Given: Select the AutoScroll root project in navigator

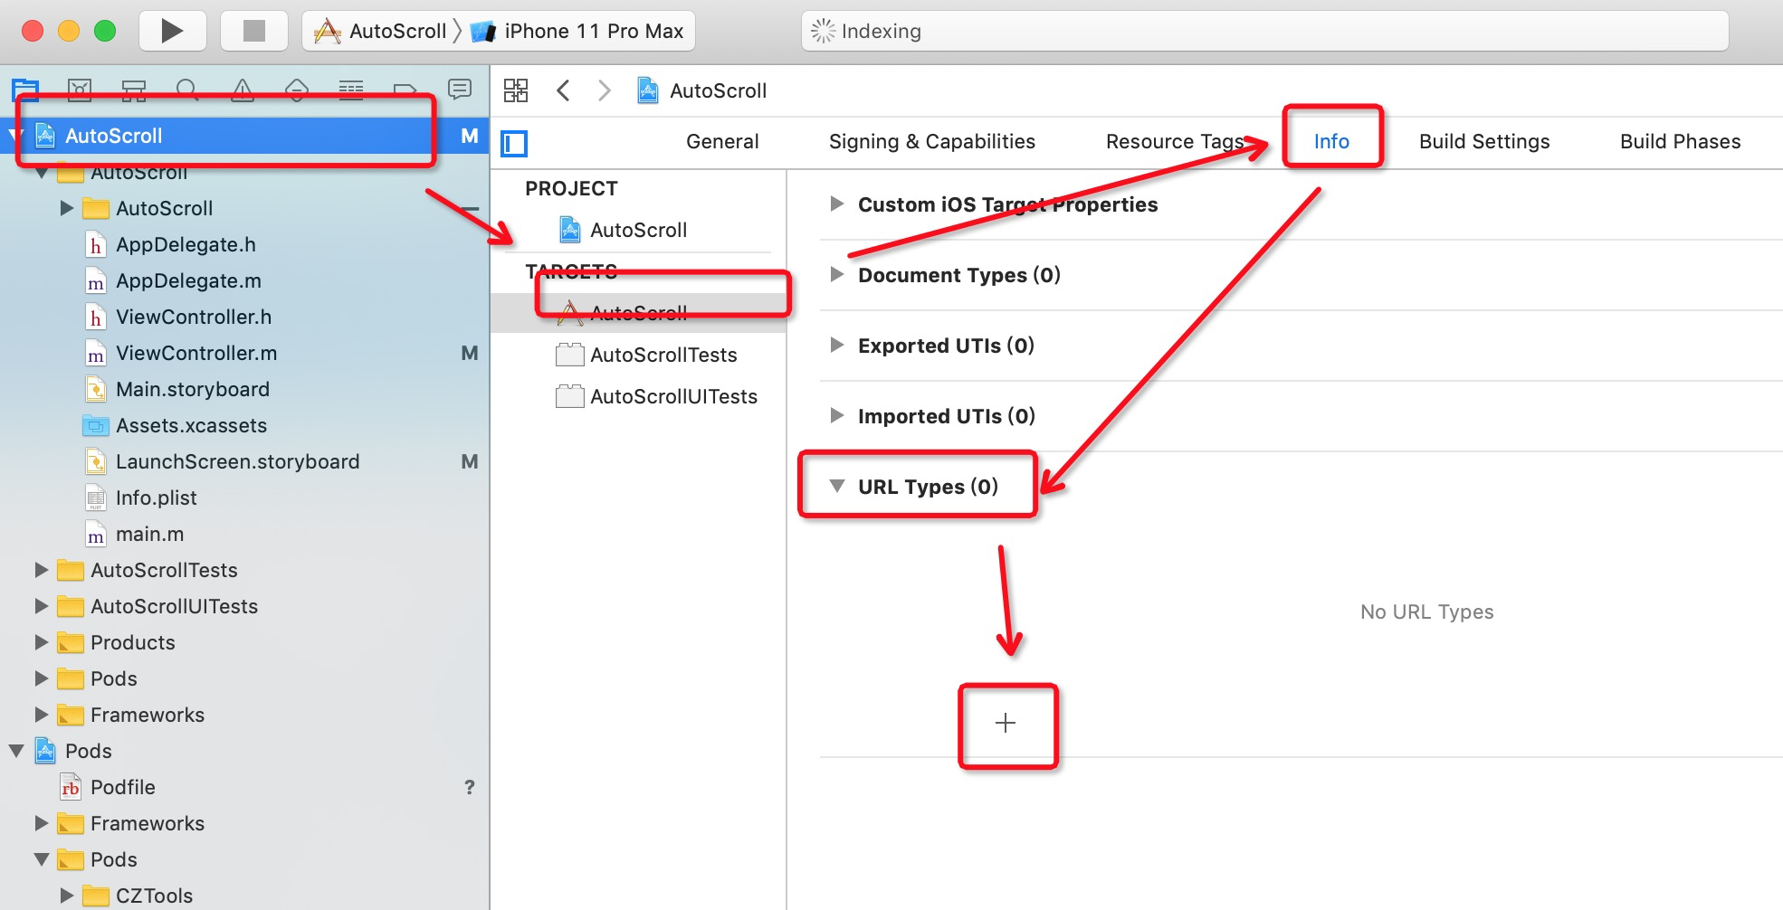Looking at the screenshot, I should (244, 136).
